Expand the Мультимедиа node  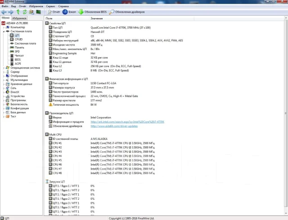[x=4, y=80]
